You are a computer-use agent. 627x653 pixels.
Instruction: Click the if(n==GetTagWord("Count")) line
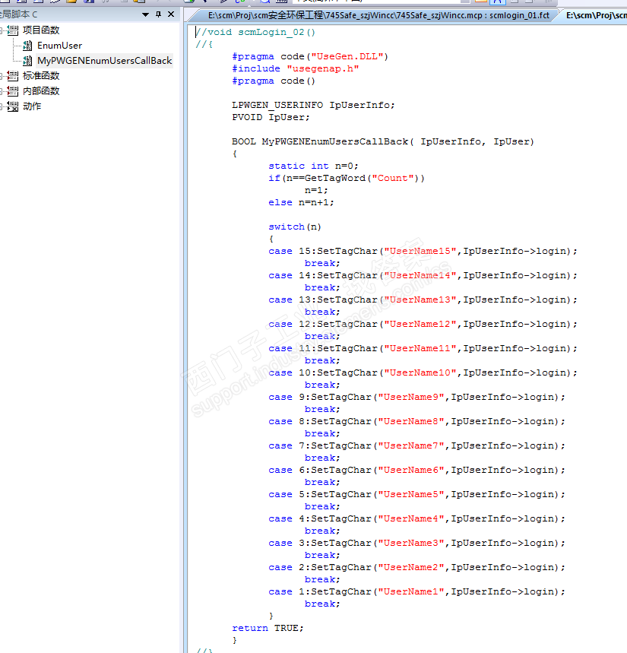point(347,178)
